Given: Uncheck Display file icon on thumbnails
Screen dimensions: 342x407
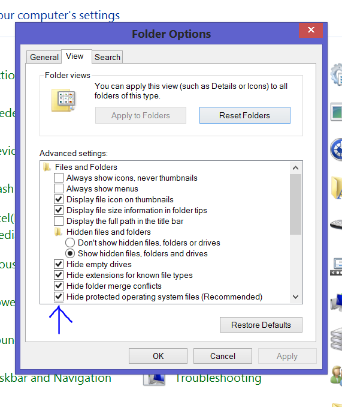Looking at the screenshot, I should pyautogui.click(x=59, y=199).
